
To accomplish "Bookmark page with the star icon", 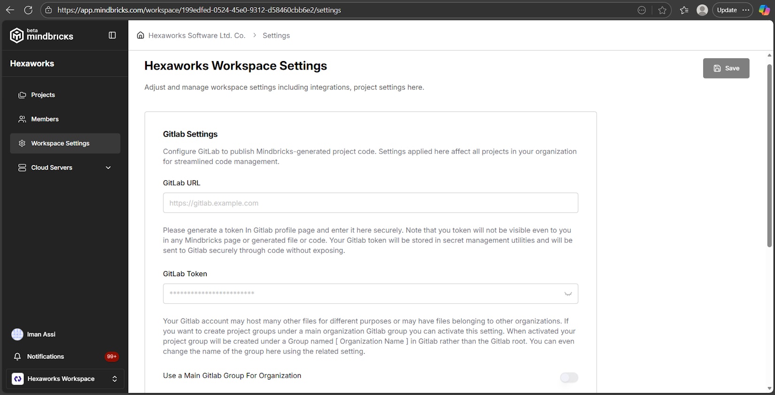I will pyautogui.click(x=662, y=10).
